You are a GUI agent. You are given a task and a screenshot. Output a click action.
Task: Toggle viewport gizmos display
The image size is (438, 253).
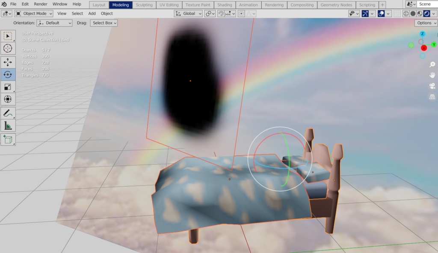[365, 13]
